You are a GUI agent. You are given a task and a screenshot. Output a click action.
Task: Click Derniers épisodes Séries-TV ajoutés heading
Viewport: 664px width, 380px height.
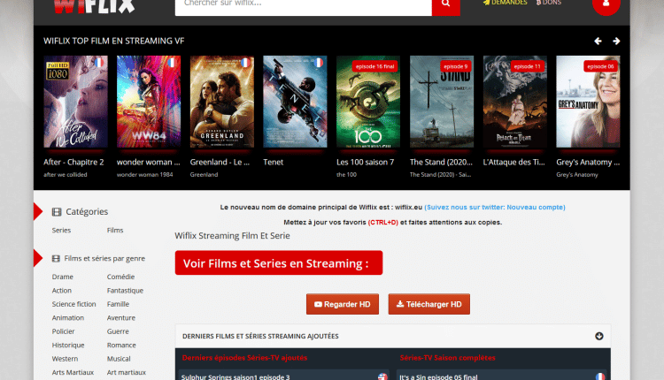pyautogui.click(x=244, y=358)
